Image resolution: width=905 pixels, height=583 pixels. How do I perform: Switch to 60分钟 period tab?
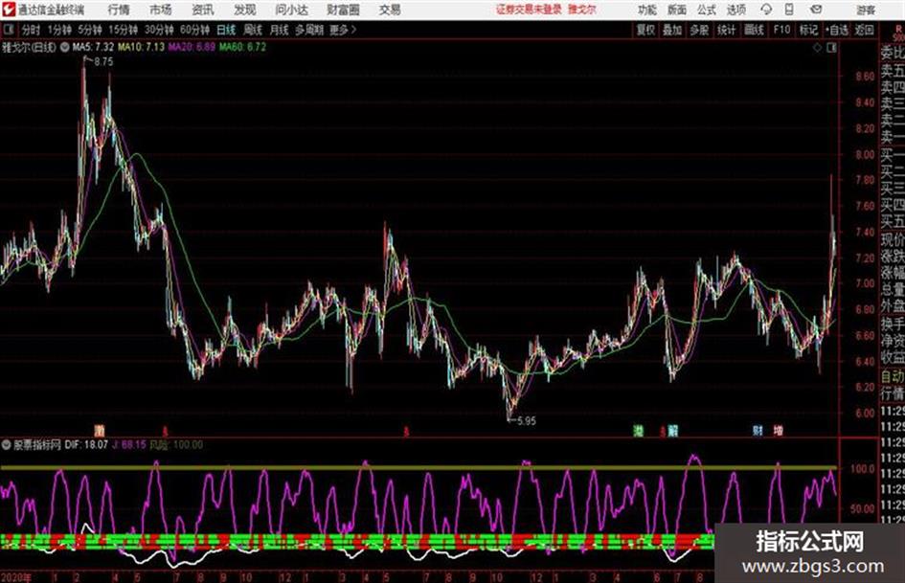(x=195, y=30)
